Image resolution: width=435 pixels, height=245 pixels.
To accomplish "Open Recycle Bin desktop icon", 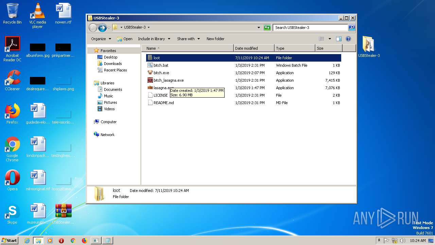I will [x=12, y=14].
